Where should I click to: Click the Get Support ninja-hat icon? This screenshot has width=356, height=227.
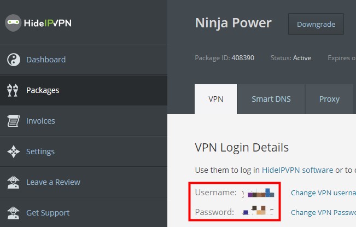pyautogui.click(x=13, y=213)
